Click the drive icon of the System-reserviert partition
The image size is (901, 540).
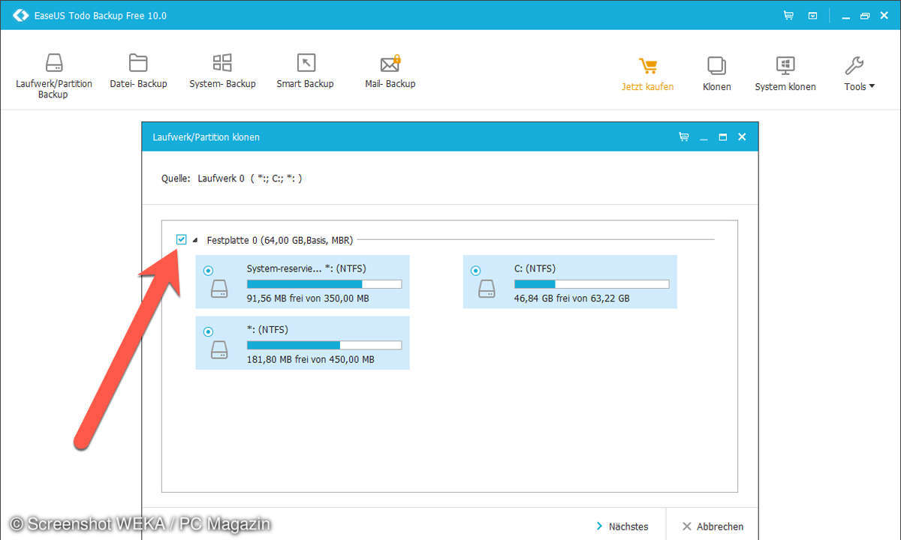pos(219,289)
